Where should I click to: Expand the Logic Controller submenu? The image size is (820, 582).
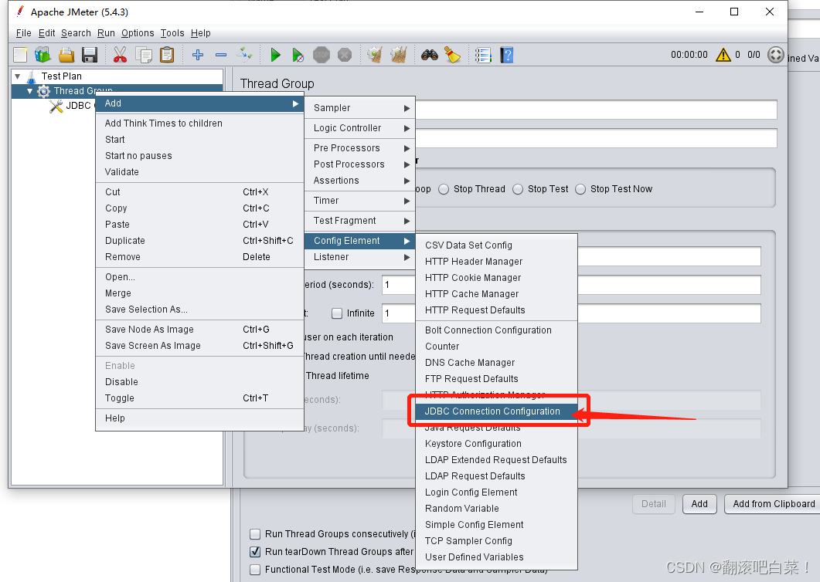(360, 128)
